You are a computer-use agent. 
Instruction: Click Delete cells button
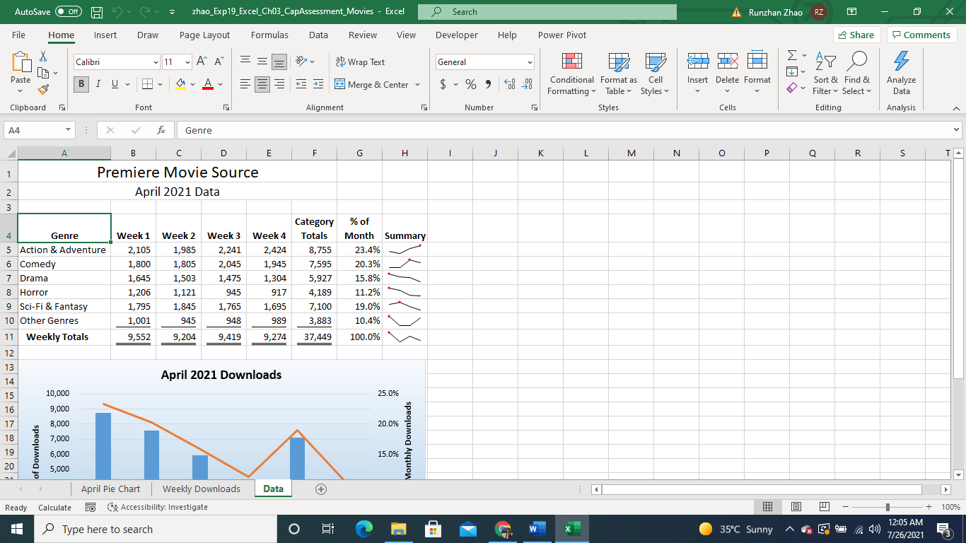click(x=727, y=74)
